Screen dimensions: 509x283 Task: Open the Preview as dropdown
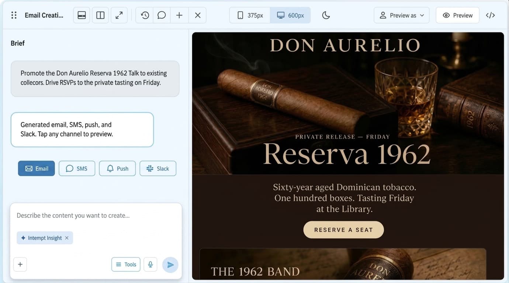(x=402, y=15)
